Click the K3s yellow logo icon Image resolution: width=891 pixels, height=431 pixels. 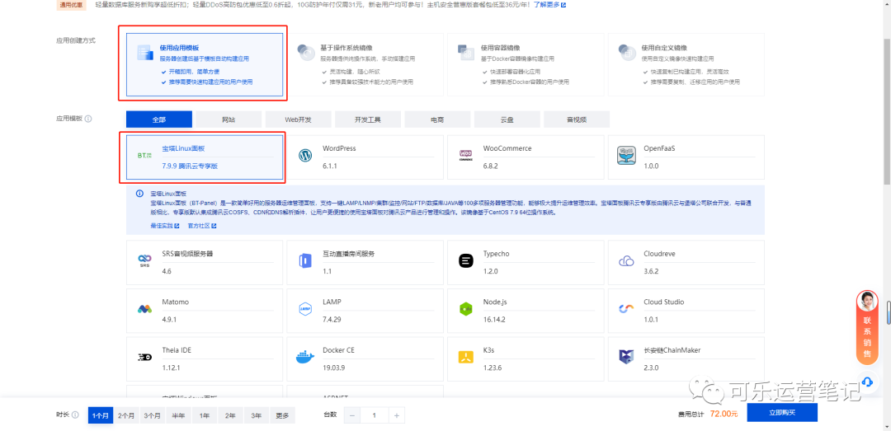(x=466, y=357)
